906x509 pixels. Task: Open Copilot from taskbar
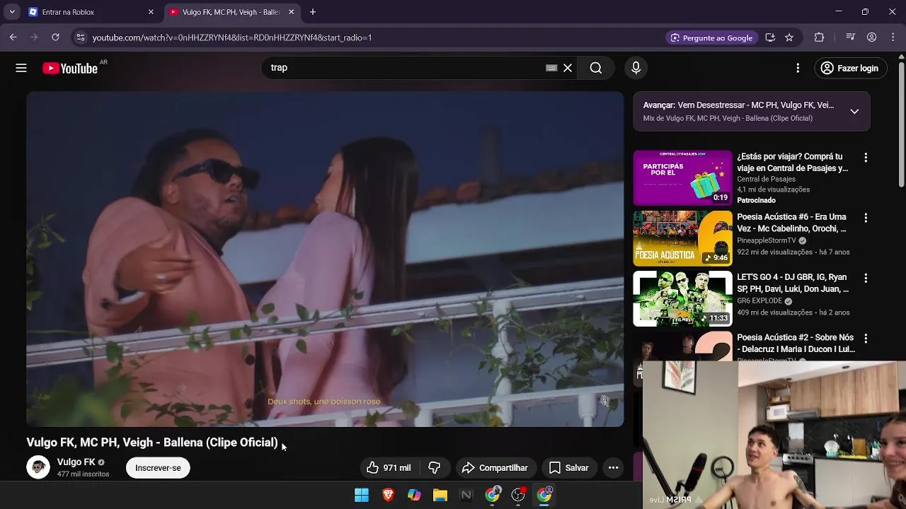click(414, 495)
